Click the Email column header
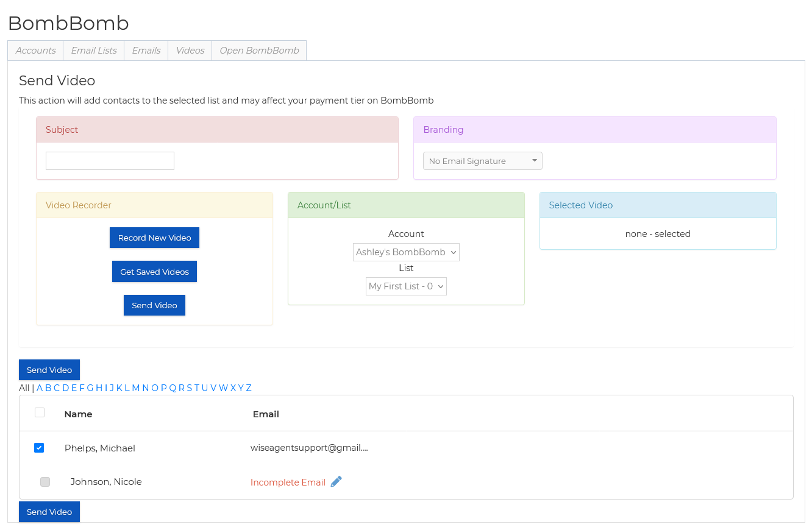 [x=266, y=414]
